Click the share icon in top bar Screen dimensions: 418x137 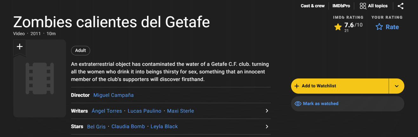pos(401,6)
